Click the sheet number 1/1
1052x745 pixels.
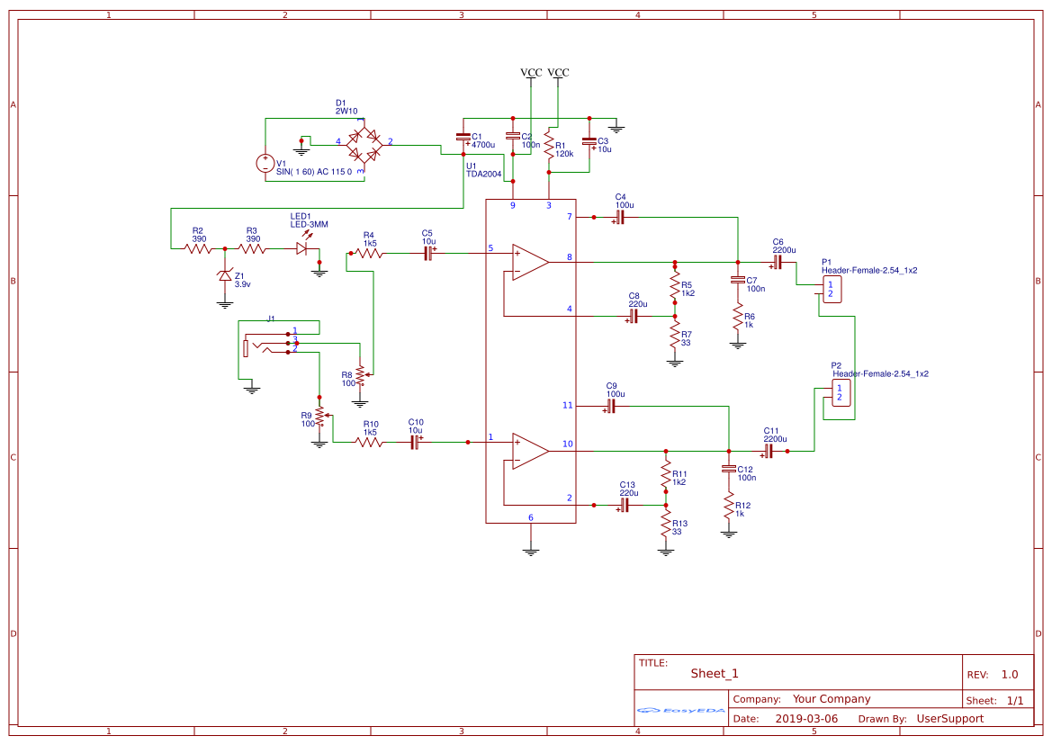1015,701
